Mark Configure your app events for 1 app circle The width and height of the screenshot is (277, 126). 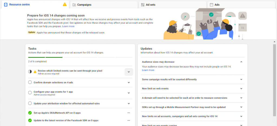coord(30,93)
